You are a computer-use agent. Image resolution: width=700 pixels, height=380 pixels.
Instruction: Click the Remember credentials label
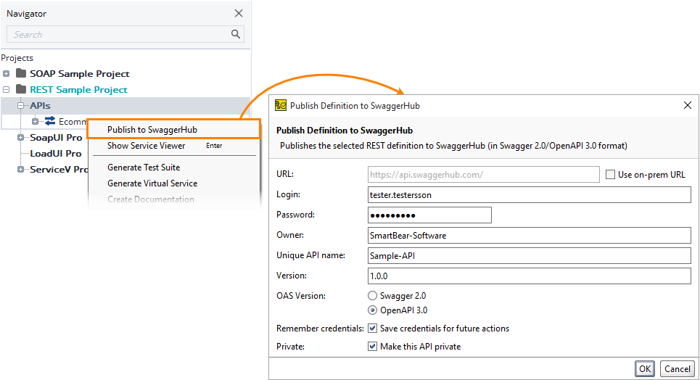[320, 329]
